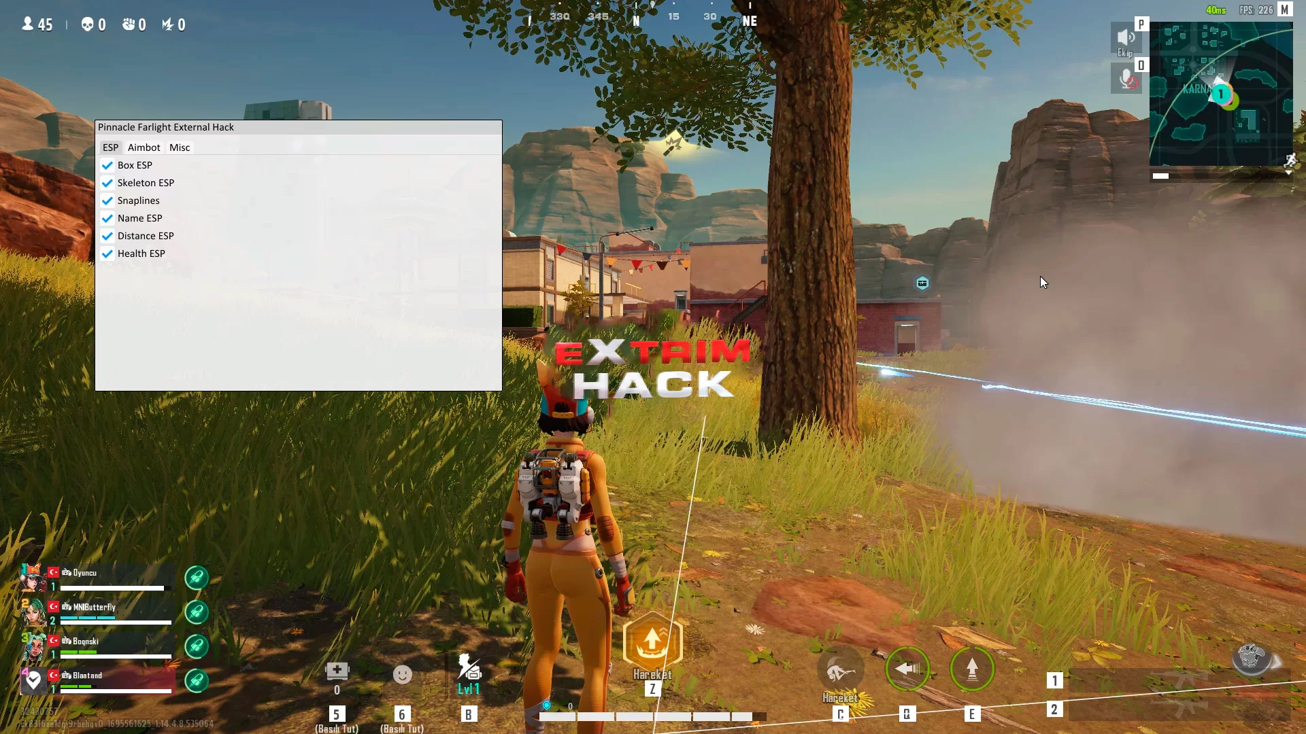Toggle Skeleton ESP checkbox off
The width and height of the screenshot is (1306, 734).
107,183
